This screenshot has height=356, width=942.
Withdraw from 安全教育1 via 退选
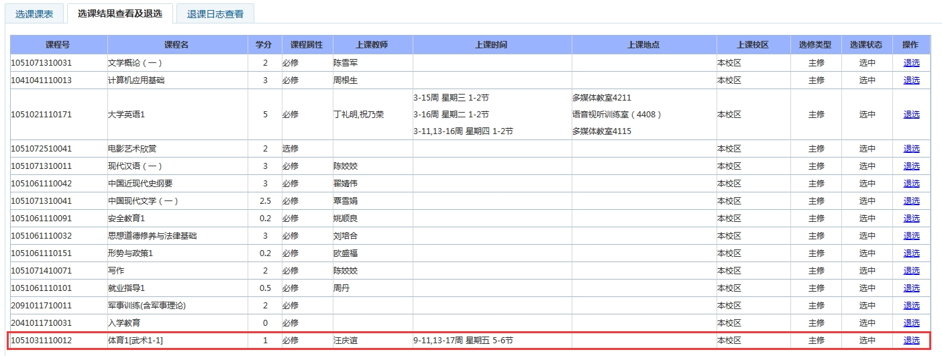[x=911, y=219]
